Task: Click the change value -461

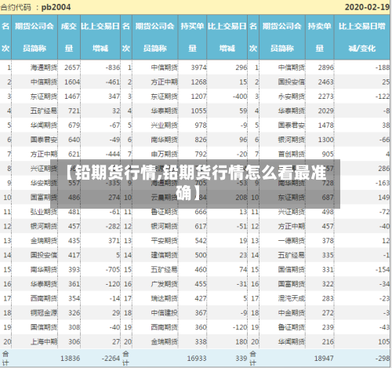Action: pos(113,82)
